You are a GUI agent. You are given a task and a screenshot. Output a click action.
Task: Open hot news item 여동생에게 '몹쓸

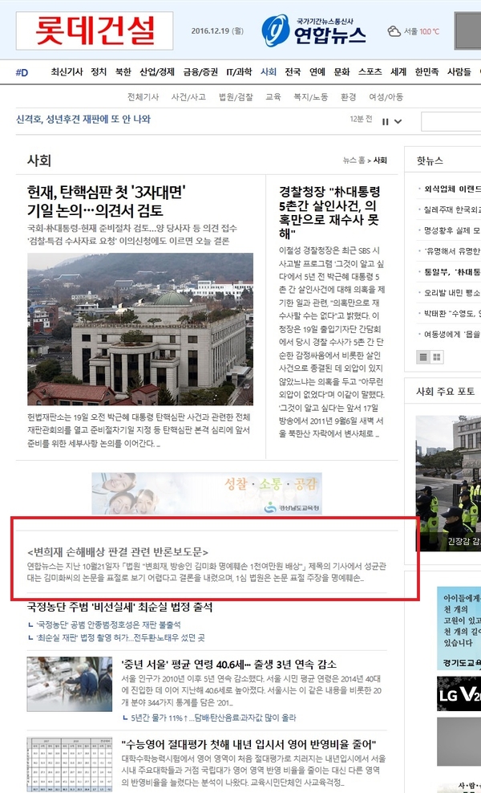(x=453, y=334)
